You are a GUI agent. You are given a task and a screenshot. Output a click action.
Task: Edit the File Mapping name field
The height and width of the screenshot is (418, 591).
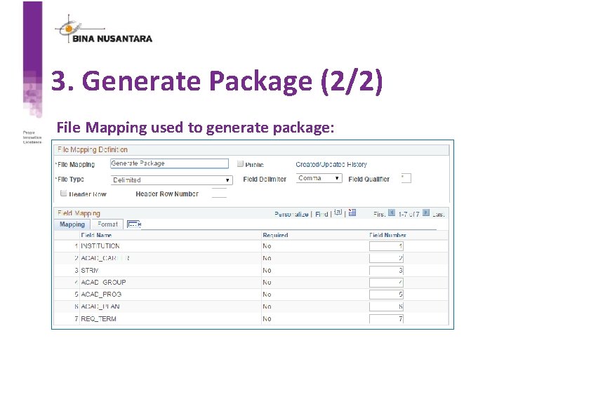[x=169, y=163]
